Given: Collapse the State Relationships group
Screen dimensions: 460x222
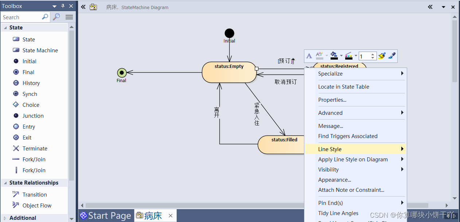Looking at the screenshot, I should pos(5,183).
